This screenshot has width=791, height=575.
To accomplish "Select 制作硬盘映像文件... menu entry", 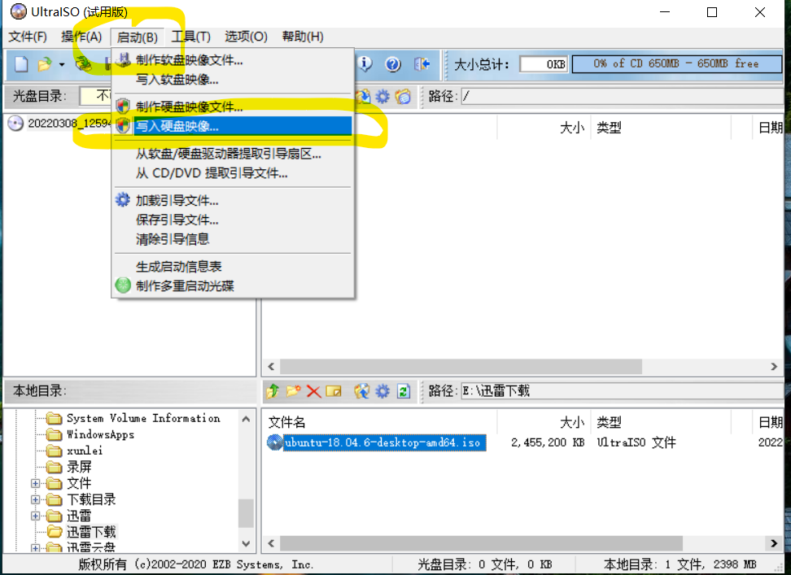I will tap(233, 107).
